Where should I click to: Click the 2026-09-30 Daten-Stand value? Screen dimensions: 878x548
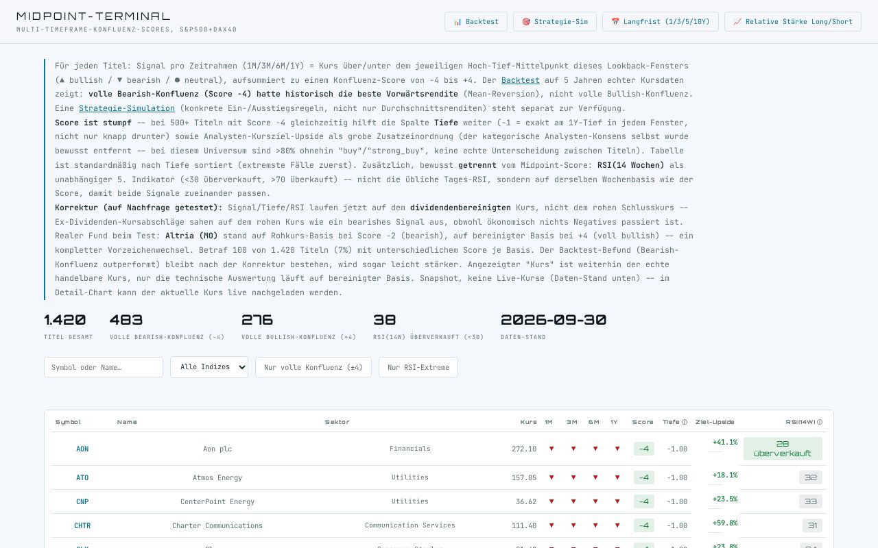click(554, 319)
